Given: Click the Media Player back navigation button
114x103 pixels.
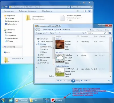Looking at the screenshot, I should [x=37, y=30].
